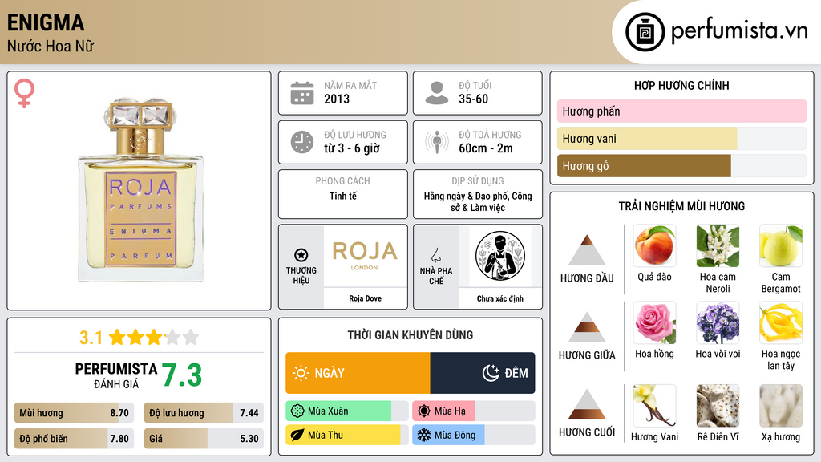Click the ENIGMA title text
The height and width of the screenshot is (462, 821).
(x=46, y=22)
